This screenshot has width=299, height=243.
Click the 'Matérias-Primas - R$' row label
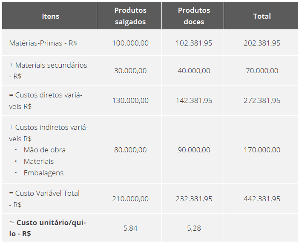43,43
